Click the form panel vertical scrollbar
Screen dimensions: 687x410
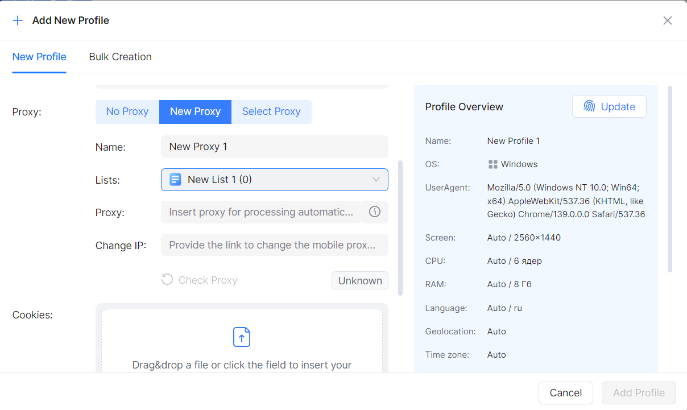[400, 227]
